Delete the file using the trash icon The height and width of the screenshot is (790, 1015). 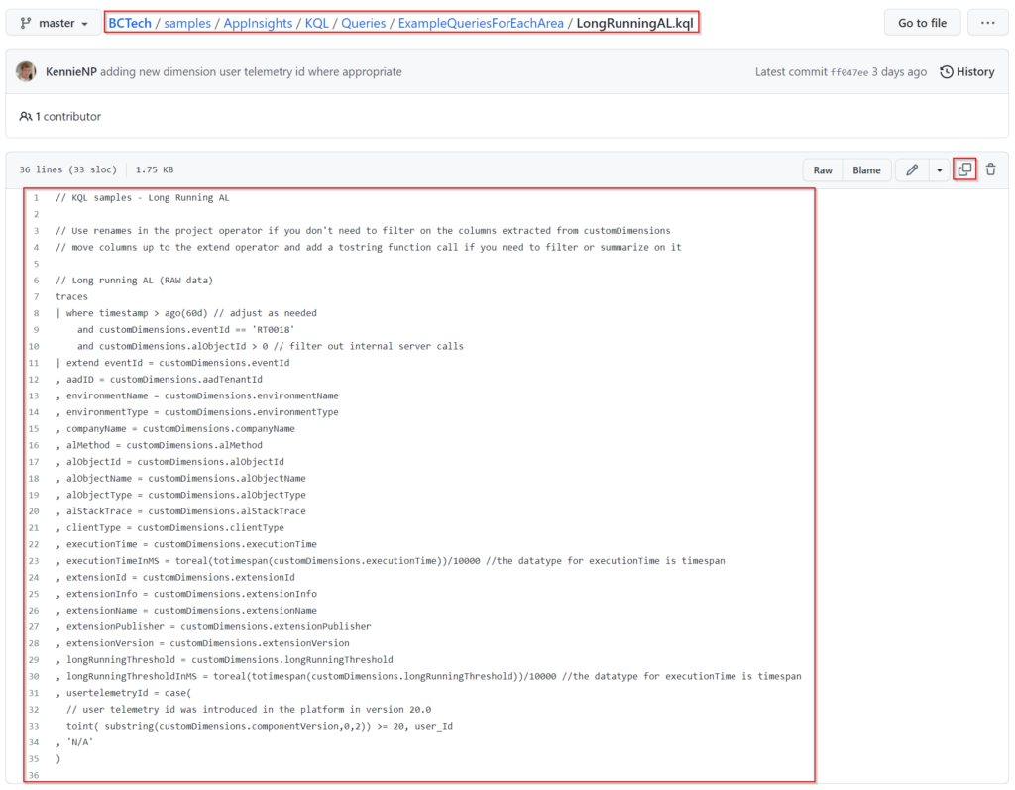990,169
